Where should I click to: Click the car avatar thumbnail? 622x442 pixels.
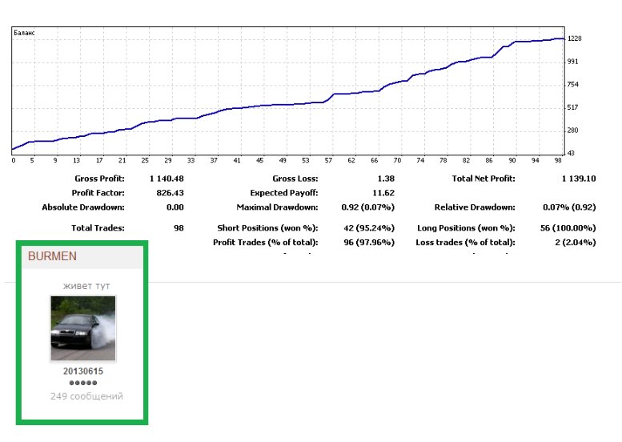pos(83,328)
